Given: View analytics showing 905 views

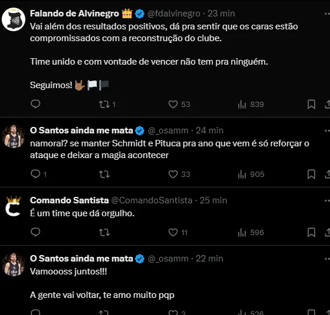Looking at the screenshot, I should click(251, 175).
